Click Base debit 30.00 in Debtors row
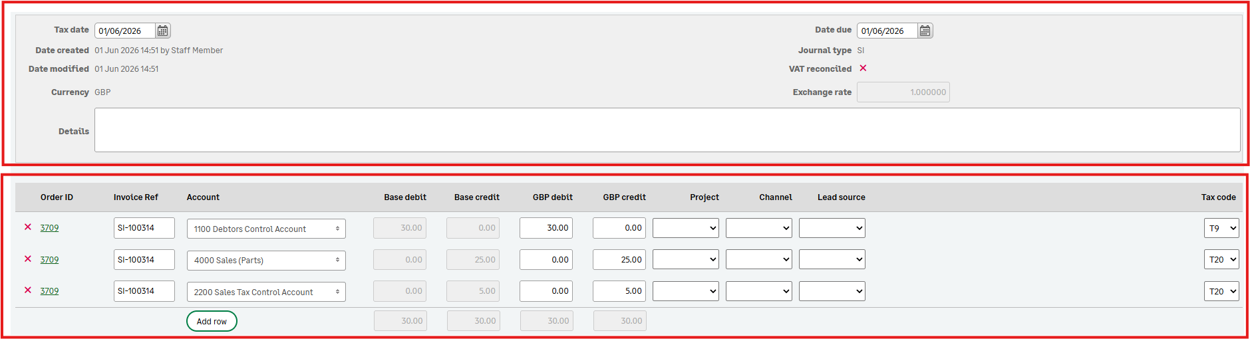 coord(400,228)
